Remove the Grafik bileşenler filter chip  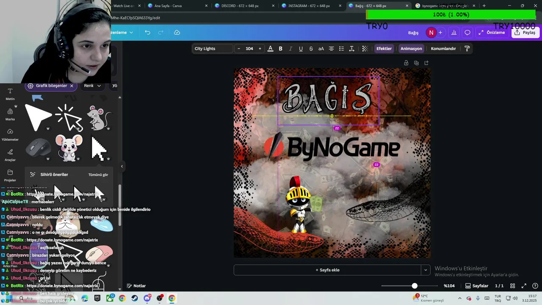click(x=72, y=86)
